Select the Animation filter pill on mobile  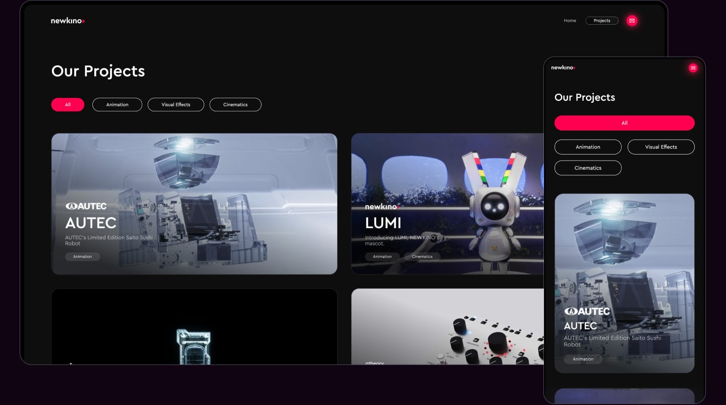(588, 147)
